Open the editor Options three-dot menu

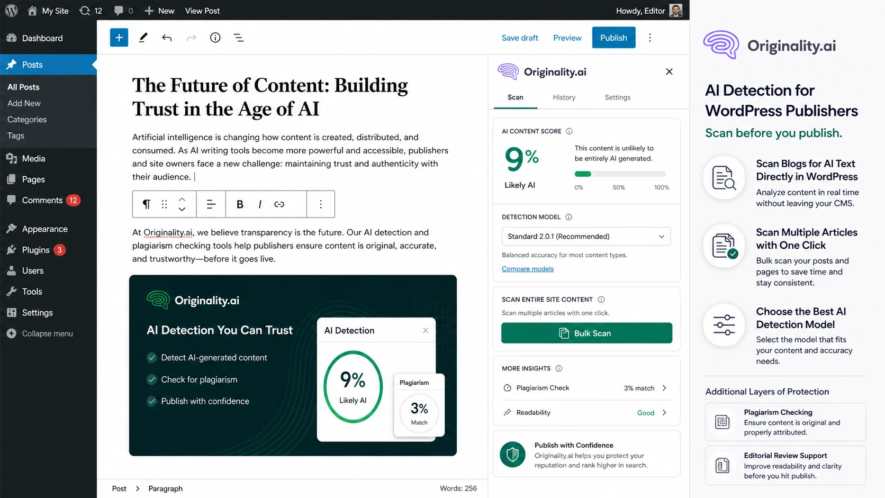click(x=649, y=38)
